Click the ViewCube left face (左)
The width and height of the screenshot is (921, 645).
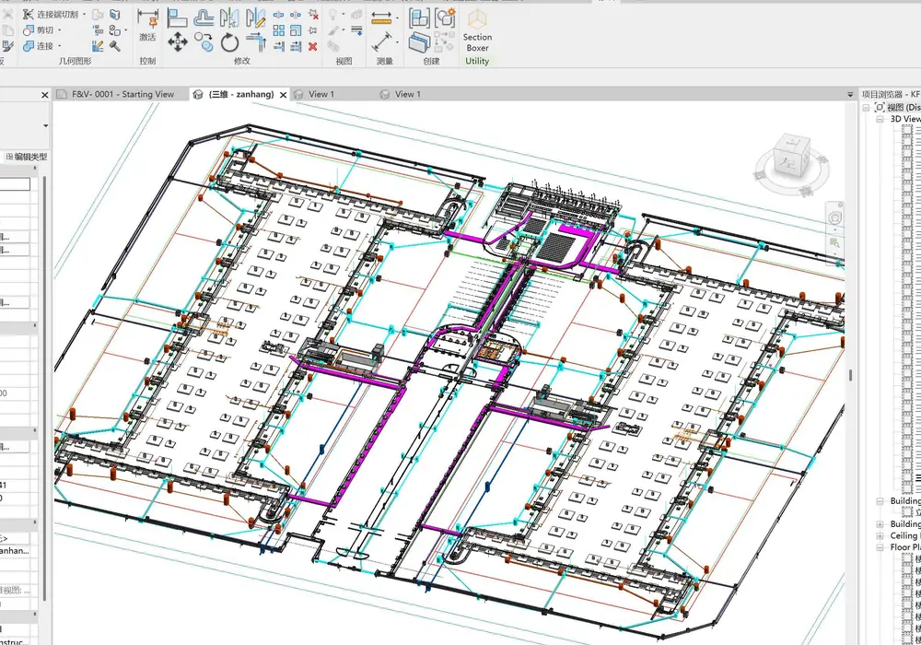point(787,163)
